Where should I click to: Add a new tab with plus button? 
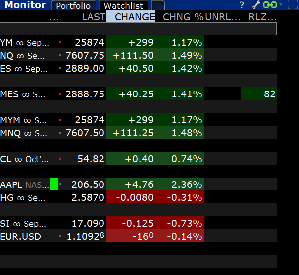point(158,5)
